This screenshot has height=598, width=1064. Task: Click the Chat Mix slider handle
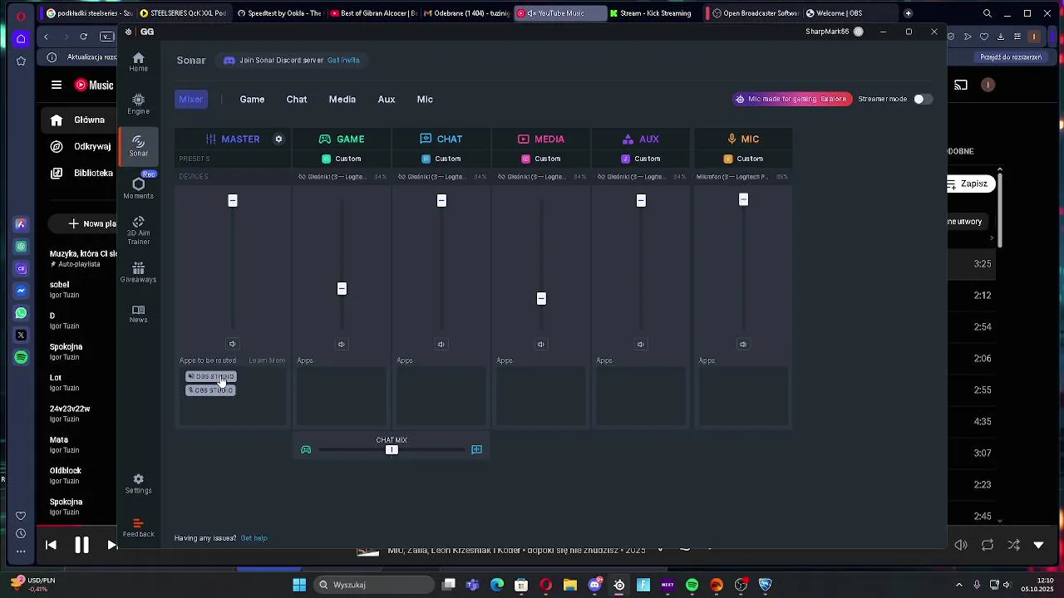[392, 450]
